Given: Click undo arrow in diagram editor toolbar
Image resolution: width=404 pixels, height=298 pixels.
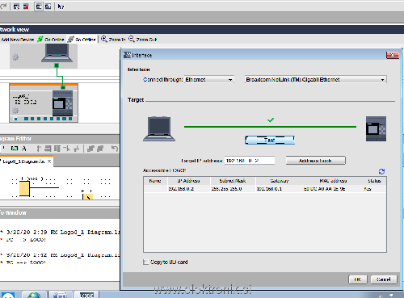Looking at the screenshot, I should [x=115, y=149].
